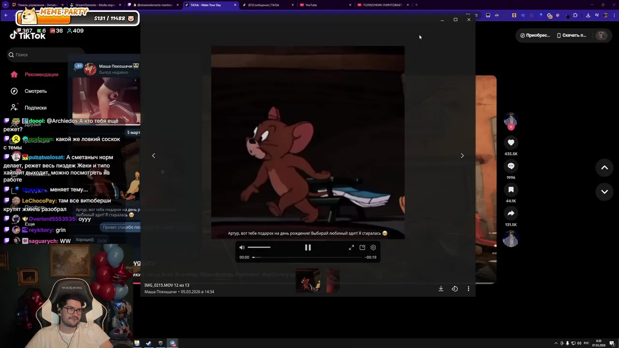Share the TikTok video via the arrow icon
619x348 pixels.
511,213
